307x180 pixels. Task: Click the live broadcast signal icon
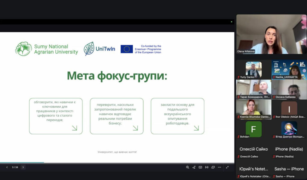click(207, 167)
